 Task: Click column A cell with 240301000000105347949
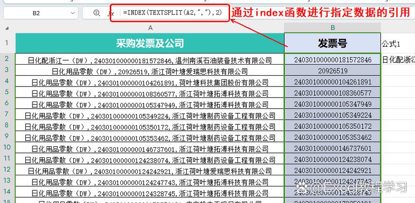click(x=150, y=103)
